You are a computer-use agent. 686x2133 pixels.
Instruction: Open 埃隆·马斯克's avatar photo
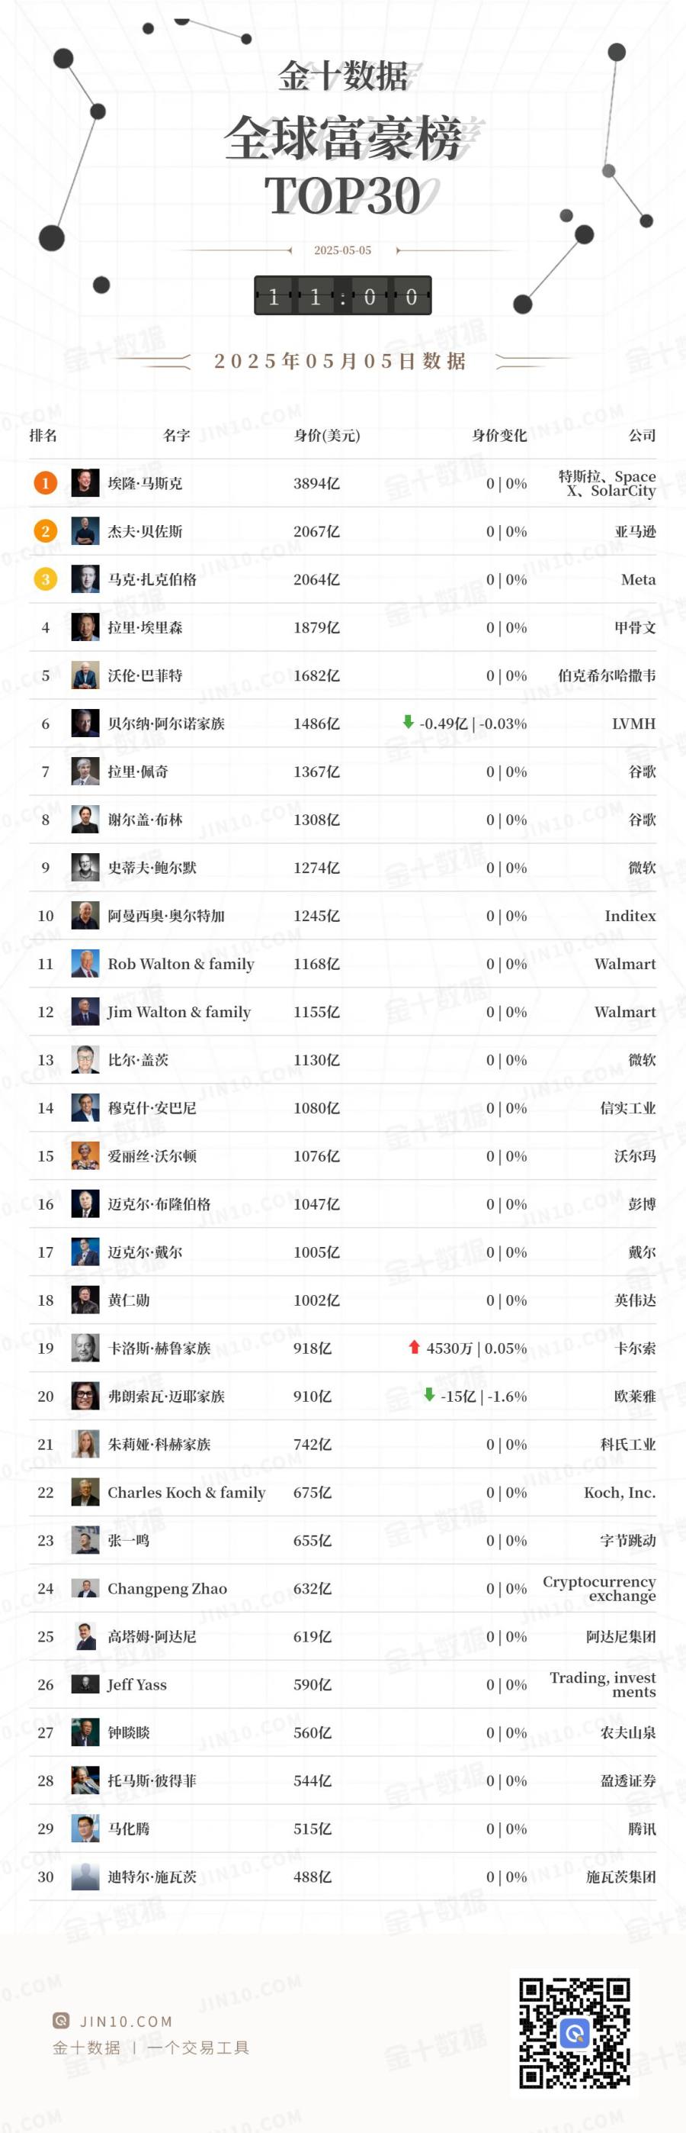(x=85, y=483)
